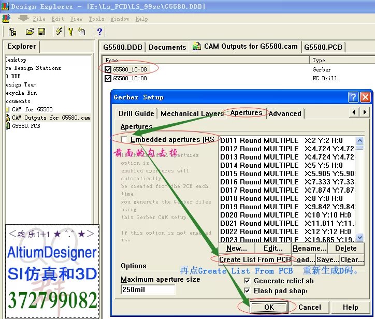This screenshot has width=375, height=319.
Task: Click aperture list scroll up arrow
Action: point(359,140)
